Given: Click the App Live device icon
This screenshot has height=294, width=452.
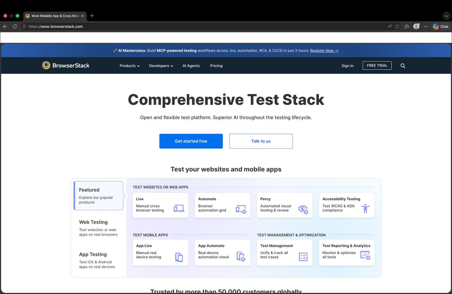Looking at the screenshot, I should (x=179, y=257).
